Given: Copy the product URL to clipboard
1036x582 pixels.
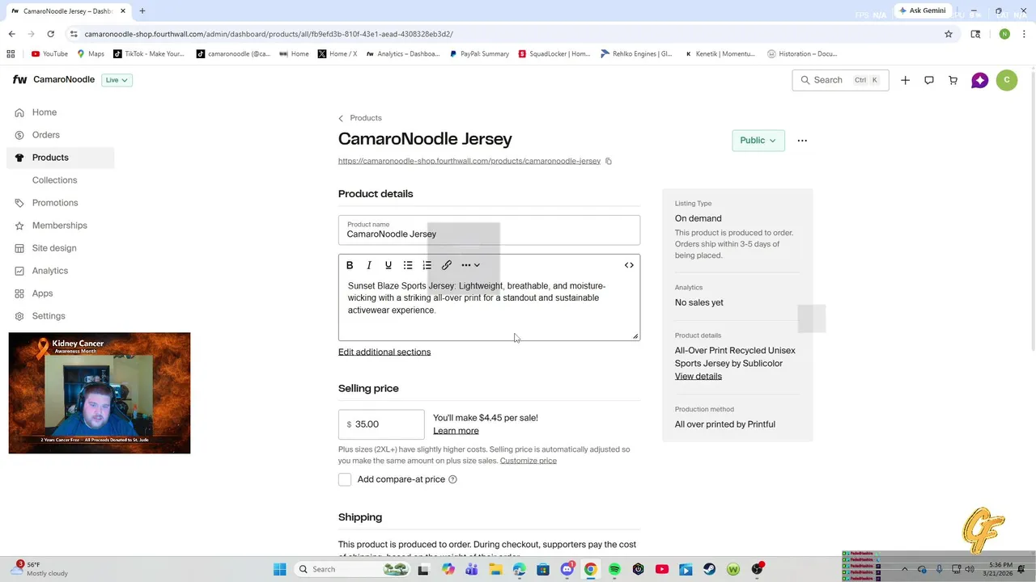Looking at the screenshot, I should [x=609, y=161].
